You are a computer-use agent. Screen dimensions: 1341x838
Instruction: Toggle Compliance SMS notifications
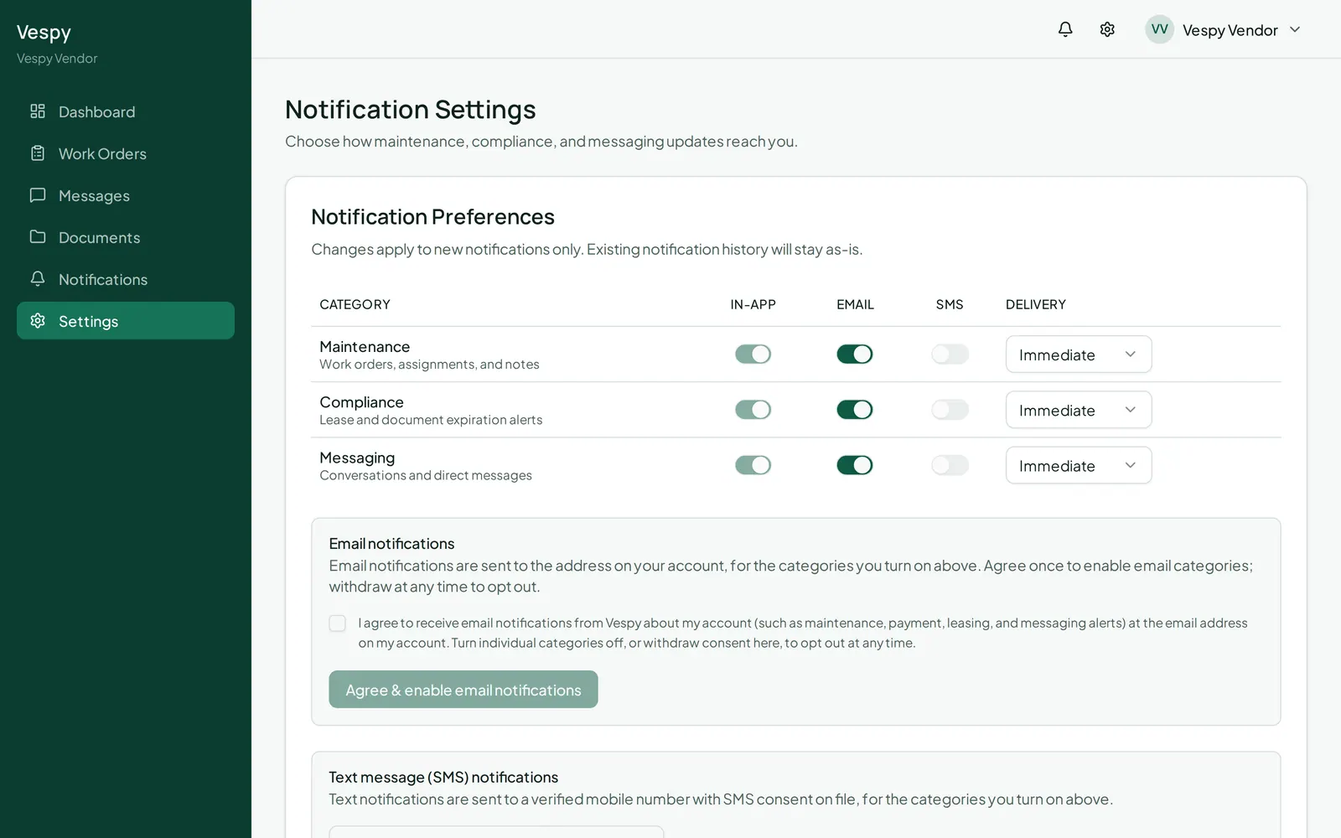(950, 410)
